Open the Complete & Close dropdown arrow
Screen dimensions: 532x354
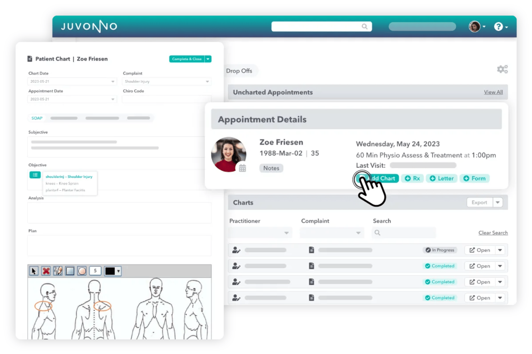(x=208, y=59)
